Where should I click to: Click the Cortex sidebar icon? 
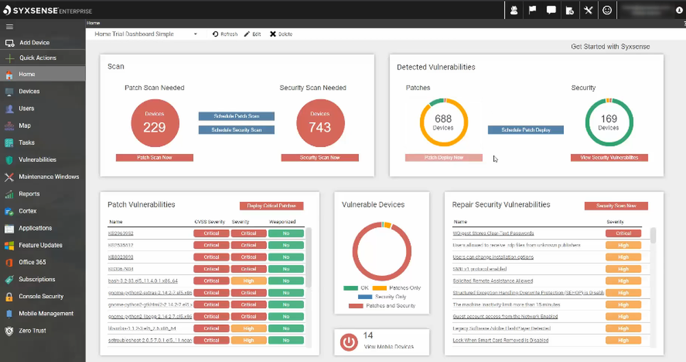pos(9,211)
